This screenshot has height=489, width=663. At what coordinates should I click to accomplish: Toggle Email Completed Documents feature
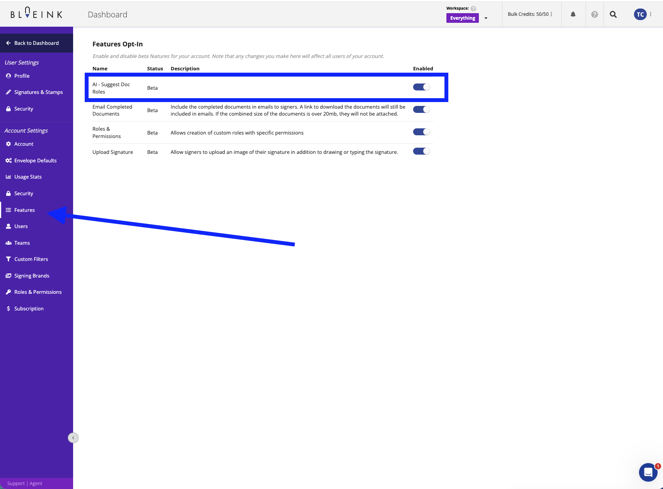tap(421, 109)
